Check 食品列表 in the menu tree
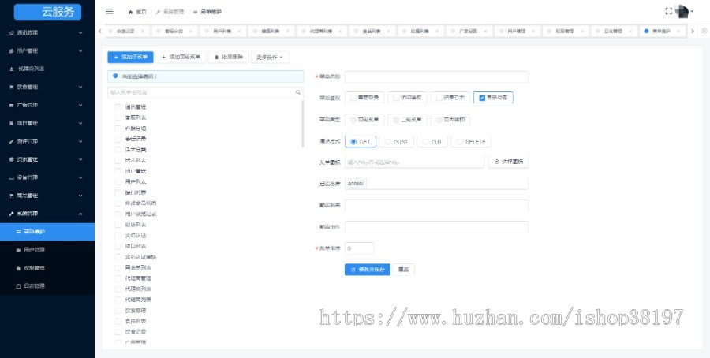The height and width of the screenshot is (358, 710). point(118,321)
